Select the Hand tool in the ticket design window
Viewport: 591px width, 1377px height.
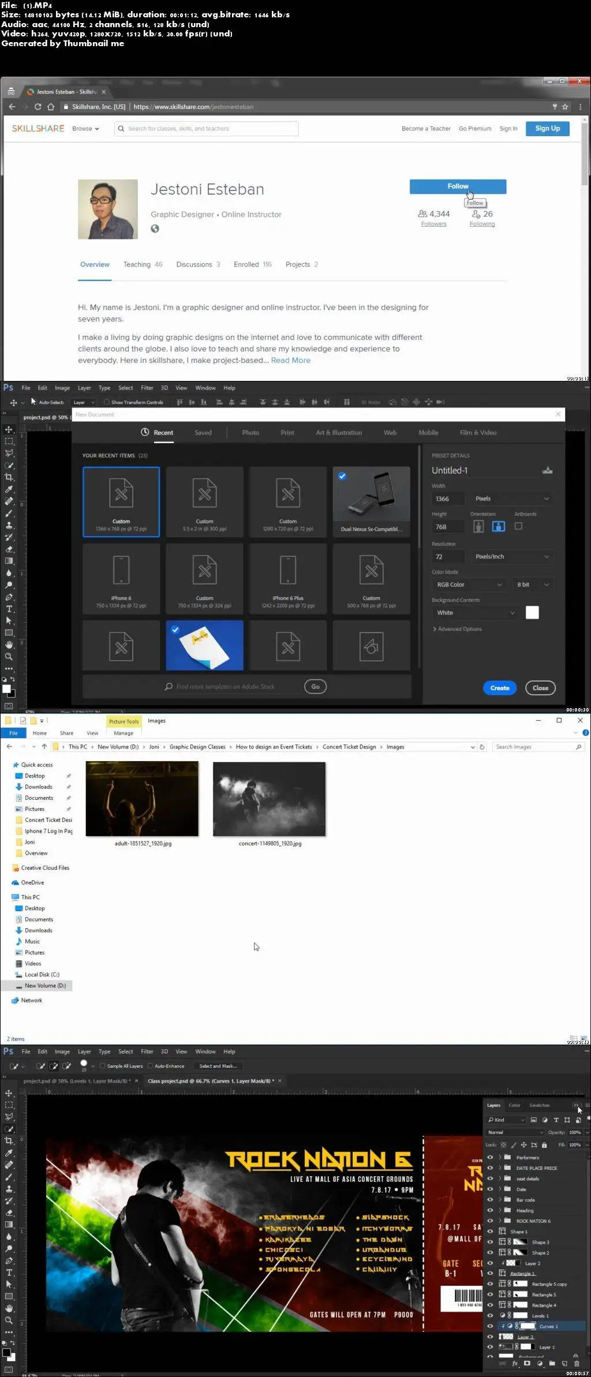pyautogui.click(x=9, y=1308)
